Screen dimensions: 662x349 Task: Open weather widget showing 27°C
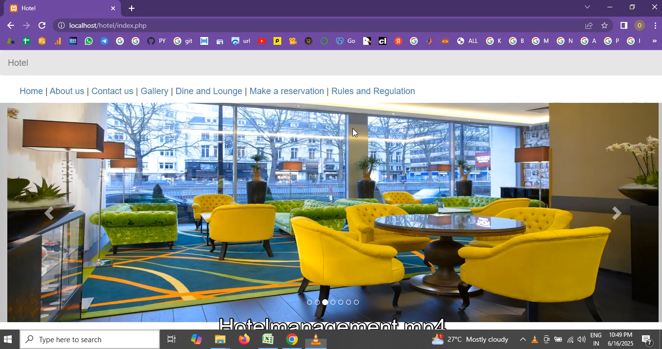click(x=470, y=339)
